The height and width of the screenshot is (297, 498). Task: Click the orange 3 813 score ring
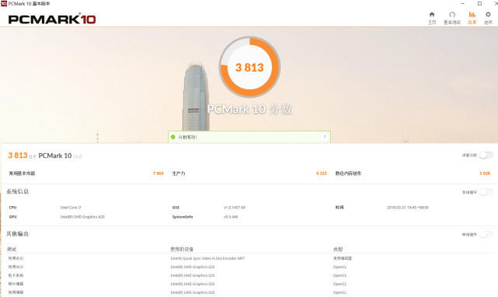click(x=249, y=67)
